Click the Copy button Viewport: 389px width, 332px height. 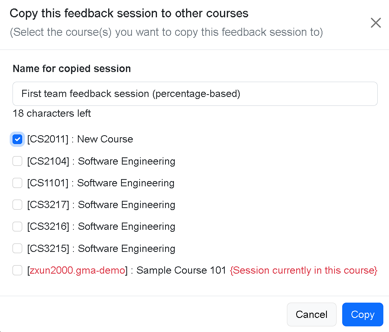(x=362, y=314)
